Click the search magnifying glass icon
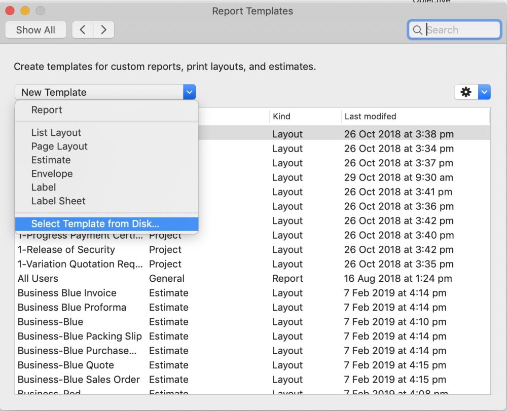 pos(417,30)
